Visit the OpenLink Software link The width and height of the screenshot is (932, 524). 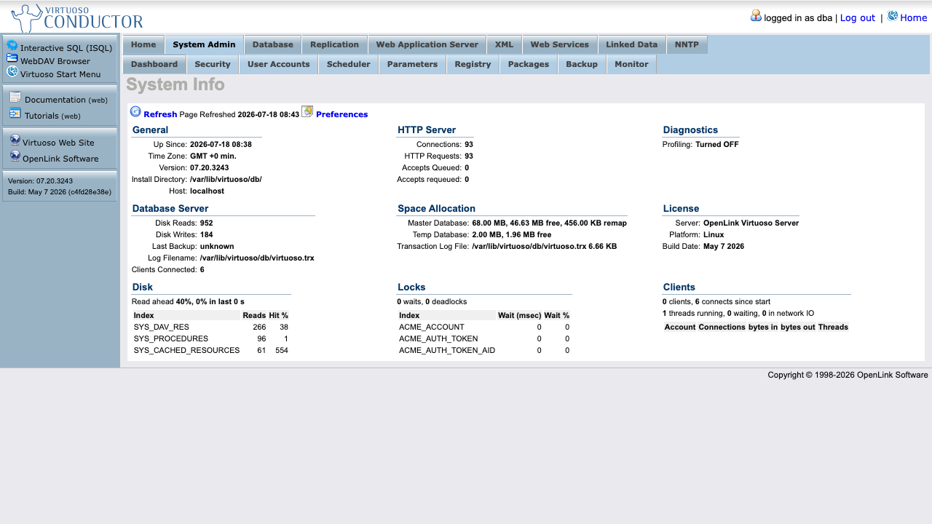tap(60, 159)
